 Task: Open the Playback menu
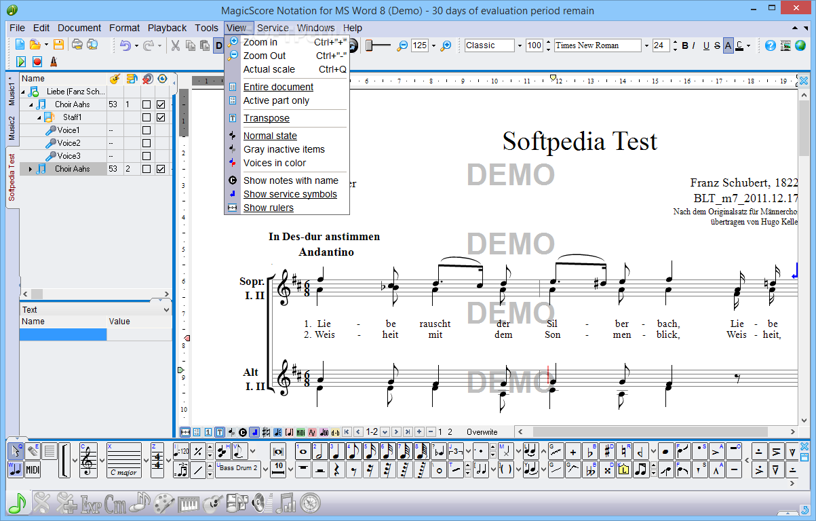pyautogui.click(x=167, y=28)
